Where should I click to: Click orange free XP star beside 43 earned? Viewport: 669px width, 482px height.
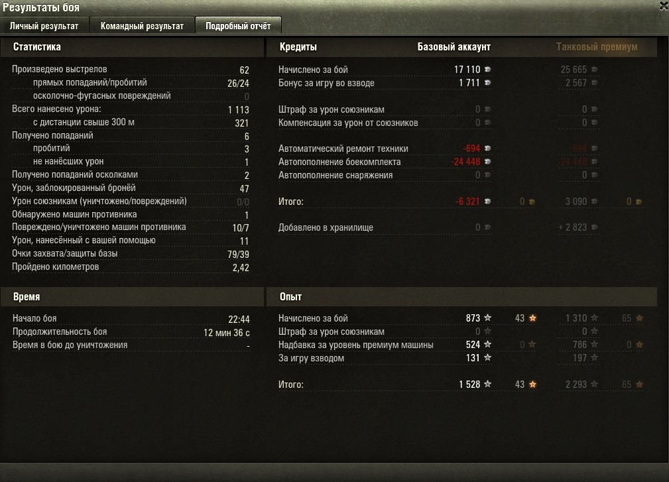tap(532, 318)
